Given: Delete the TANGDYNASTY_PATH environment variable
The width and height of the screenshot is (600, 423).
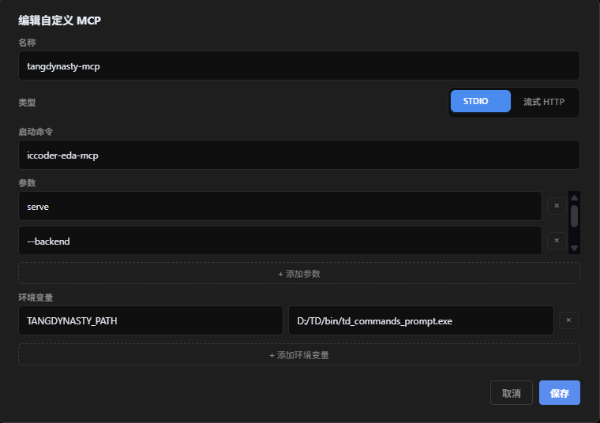Looking at the screenshot, I should click(568, 320).
